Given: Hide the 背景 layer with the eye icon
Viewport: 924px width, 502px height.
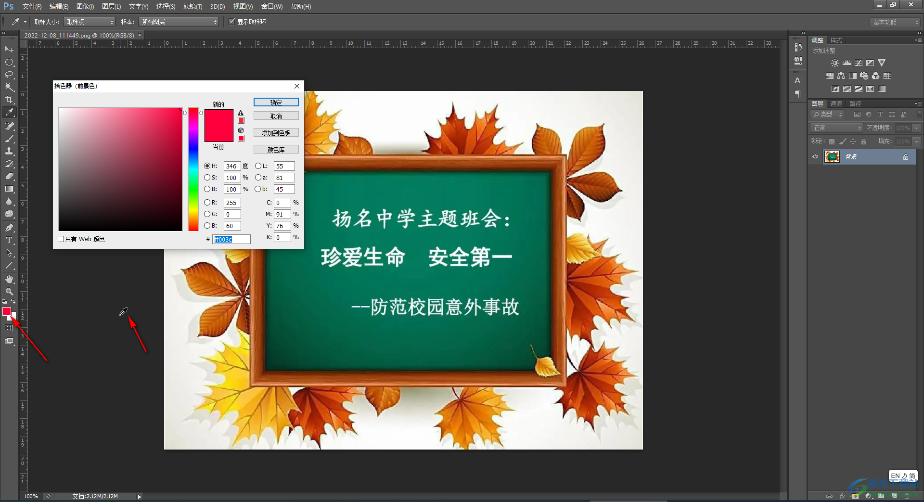Looking at the screenshot, I should (x=815, y=157).
